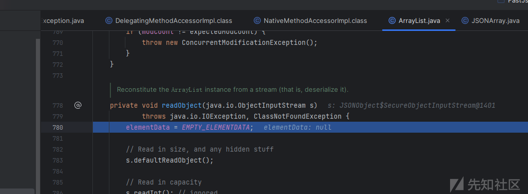The image size is (528, 194).
Task: Click the inline 'elementData: null' debug hint
Action: pos(297,128)
